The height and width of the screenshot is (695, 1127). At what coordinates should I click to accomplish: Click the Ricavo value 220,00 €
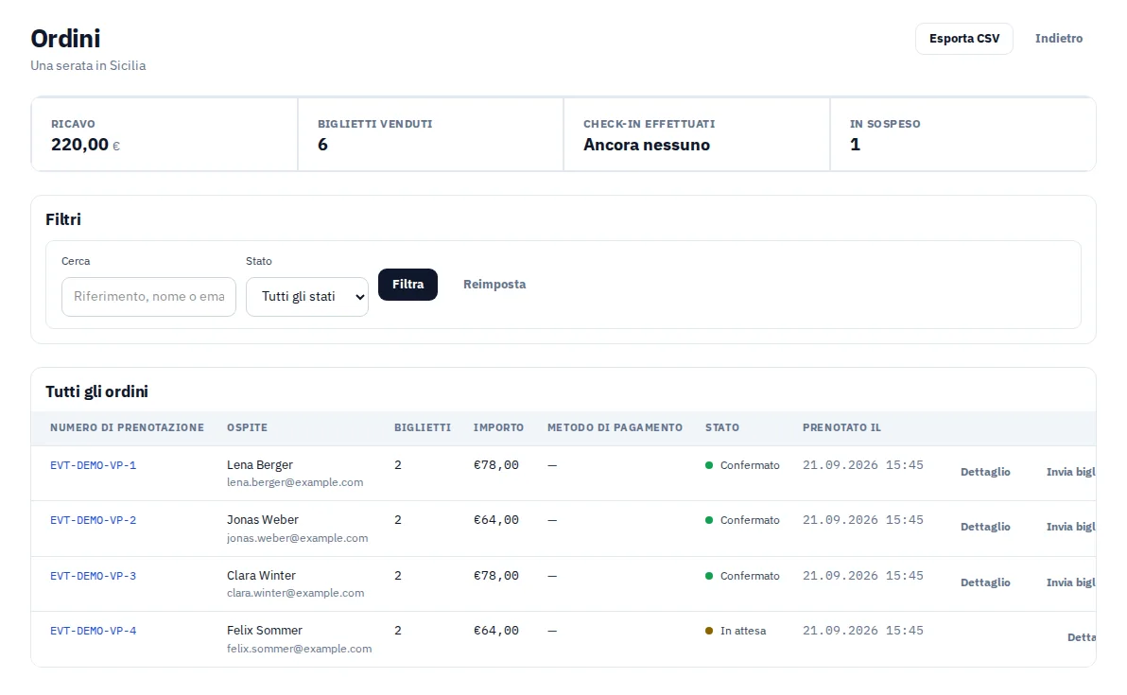[x=85, y=146]
